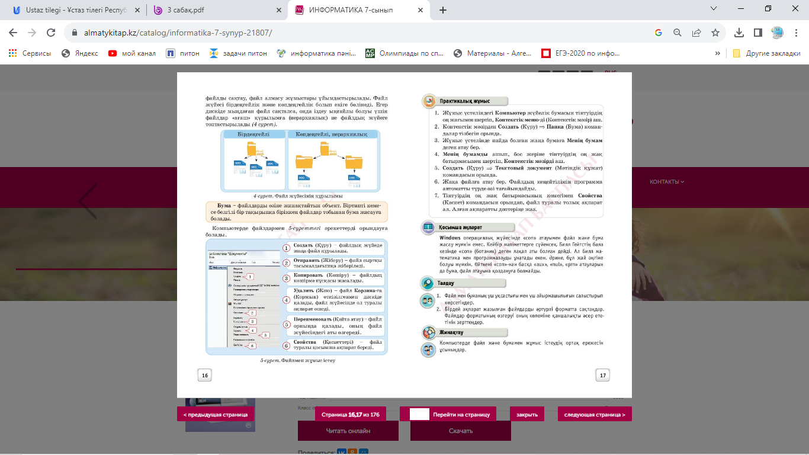Open the 'задачи питон' bookmark
This screenshot has width=809, height=455.
[x=238, y=53]
